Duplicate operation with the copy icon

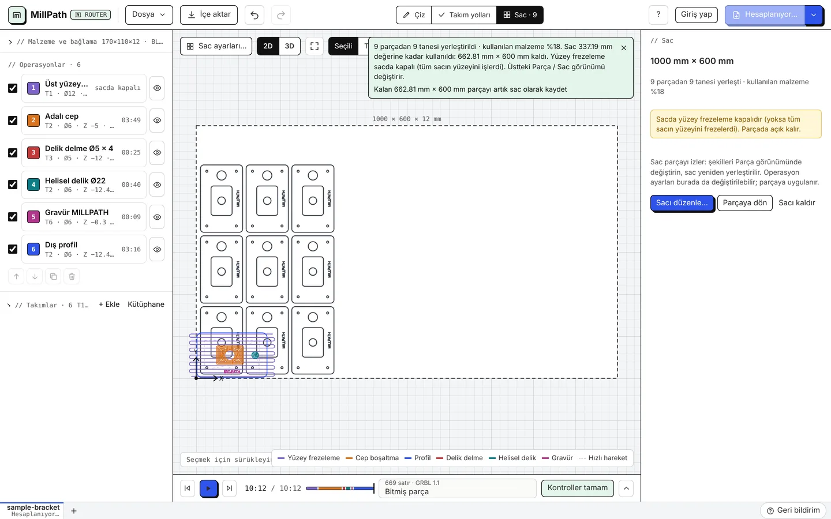click(x=53, y=277)
